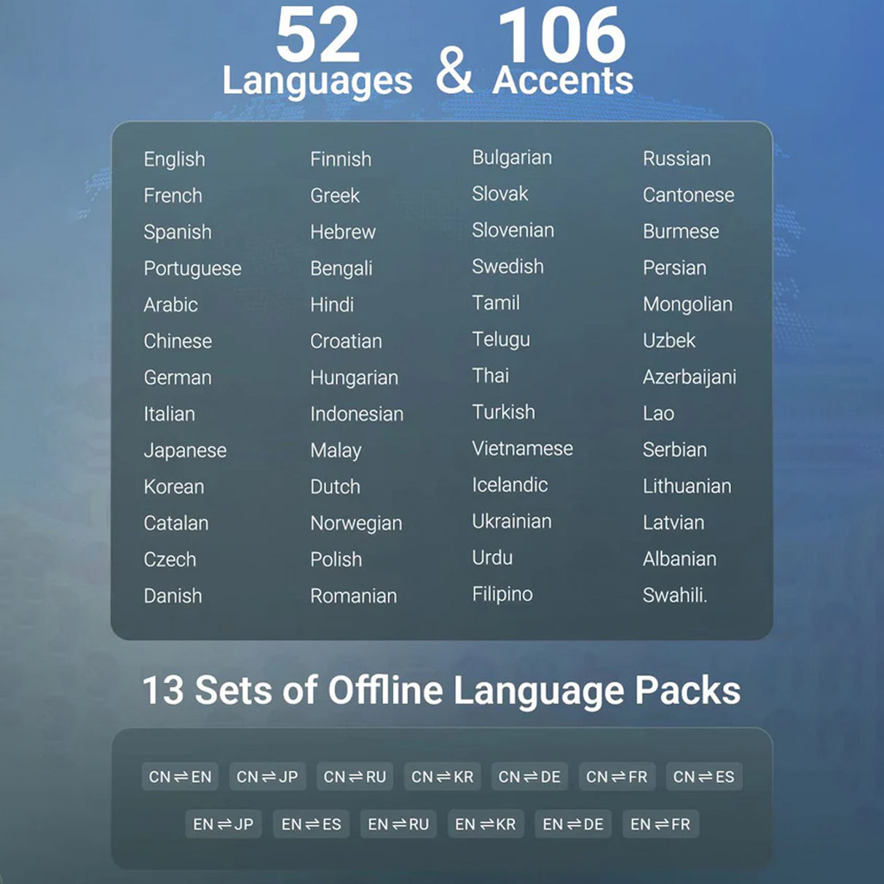Select Dutch in the language list
Screen dimensions: 884x884
coord(335,486)
